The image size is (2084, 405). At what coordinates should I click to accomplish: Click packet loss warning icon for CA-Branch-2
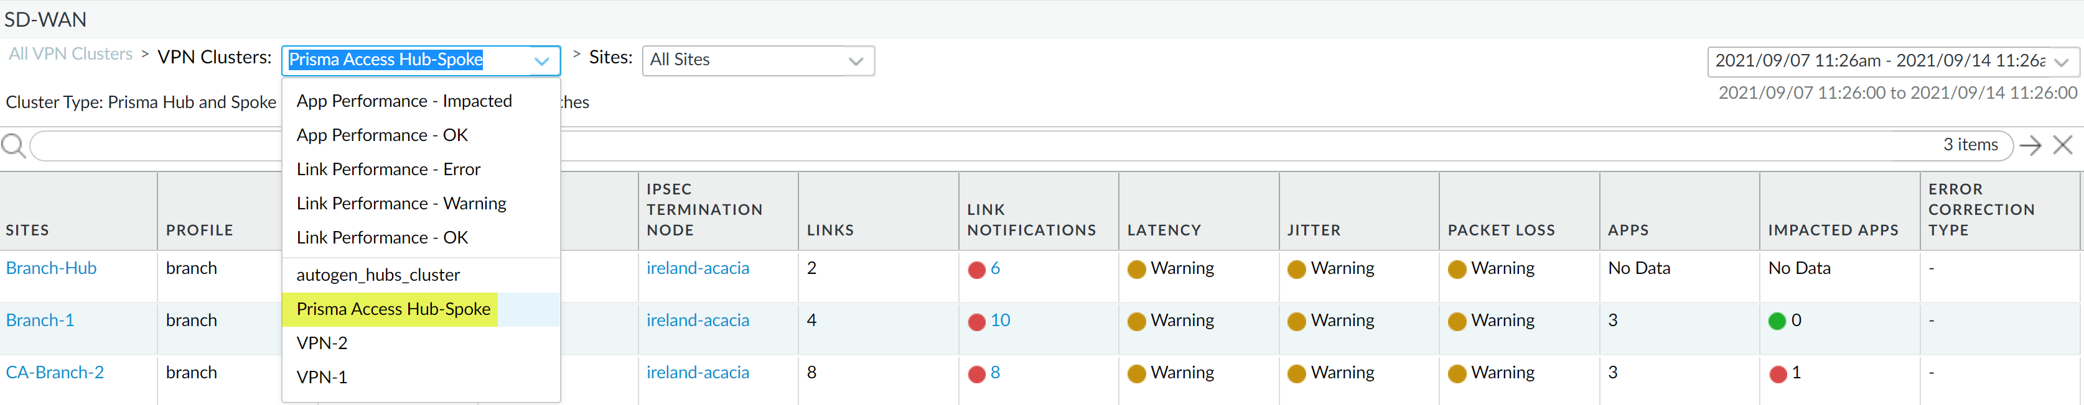coord(1456,375)
